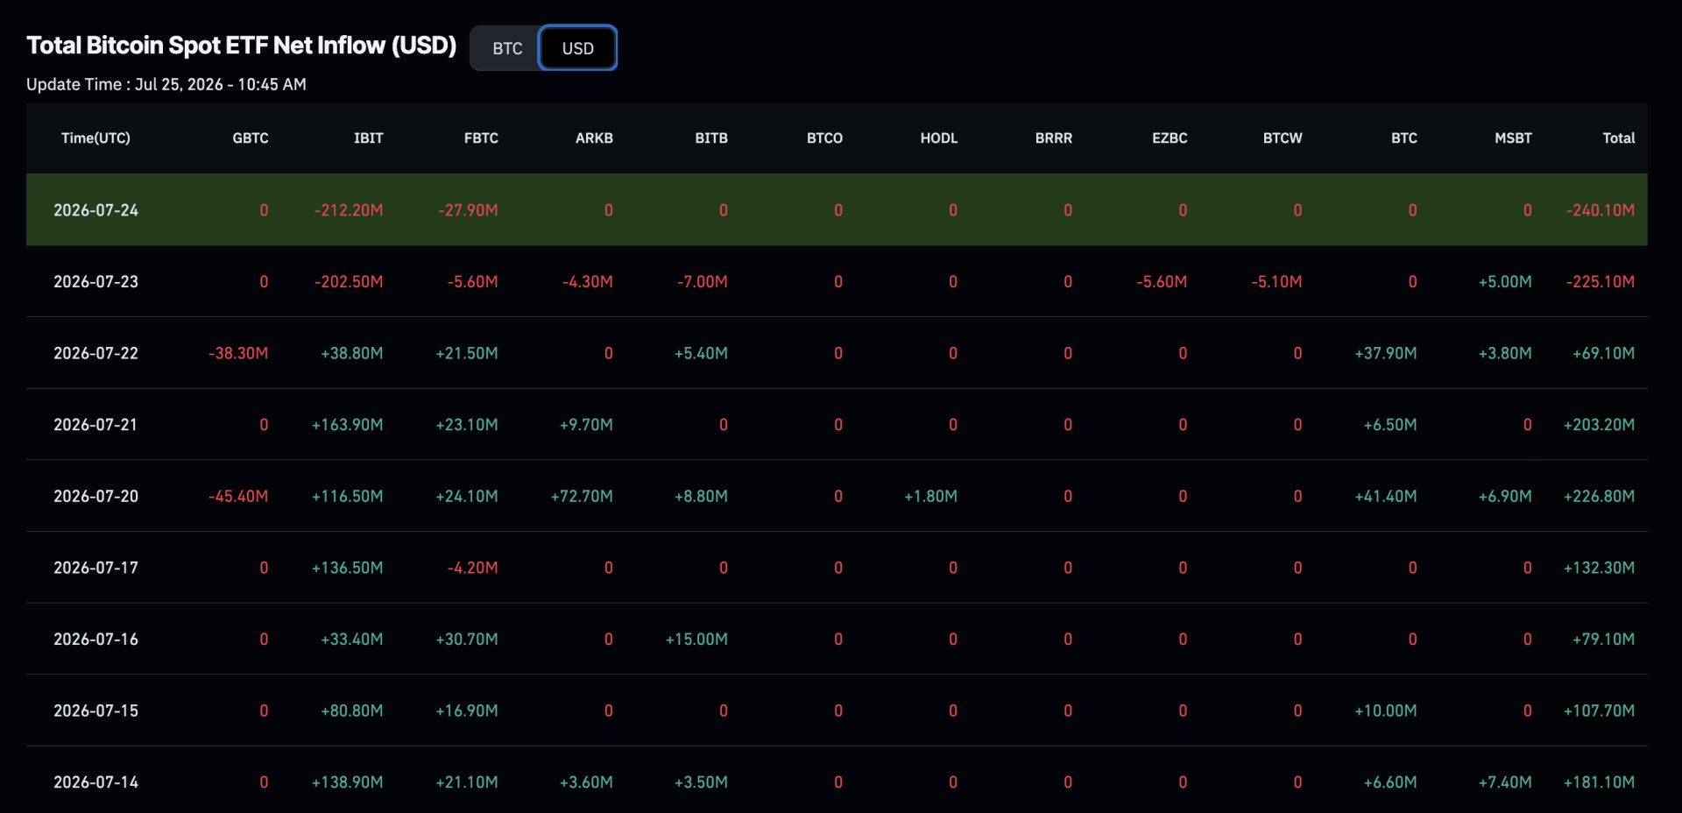1682x813 pixels.
Task: Click the GBTC -38.30M cell
Action: pos(238,353)
